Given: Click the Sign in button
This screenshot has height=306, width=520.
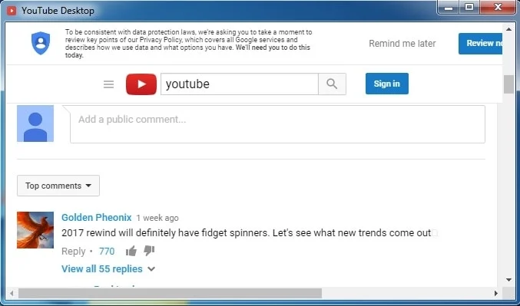Looking at the screenshot, I should (x=387, y=84).
